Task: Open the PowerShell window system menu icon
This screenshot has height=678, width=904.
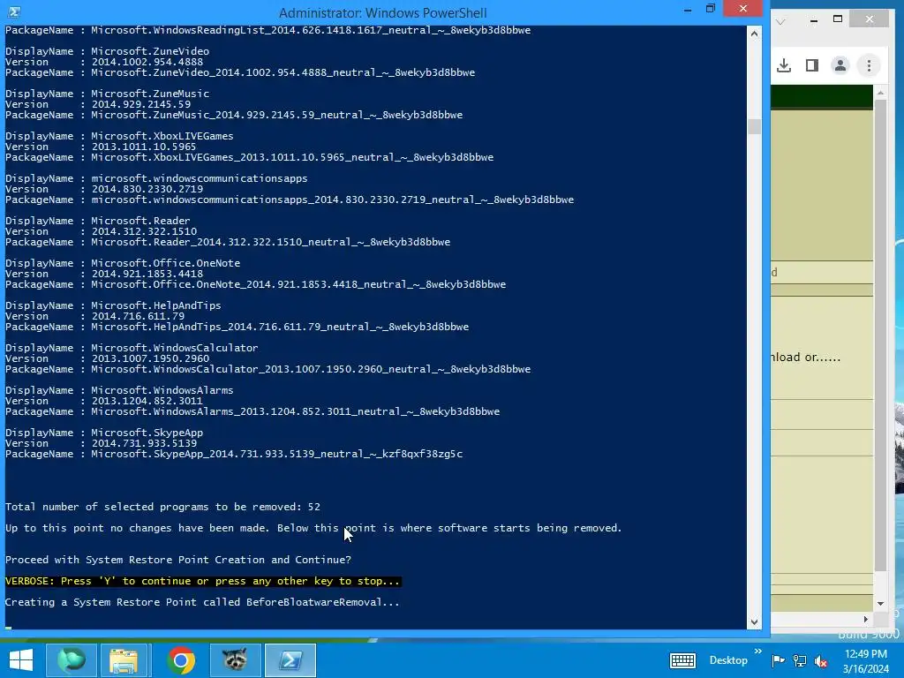Action: coord(14,12)
